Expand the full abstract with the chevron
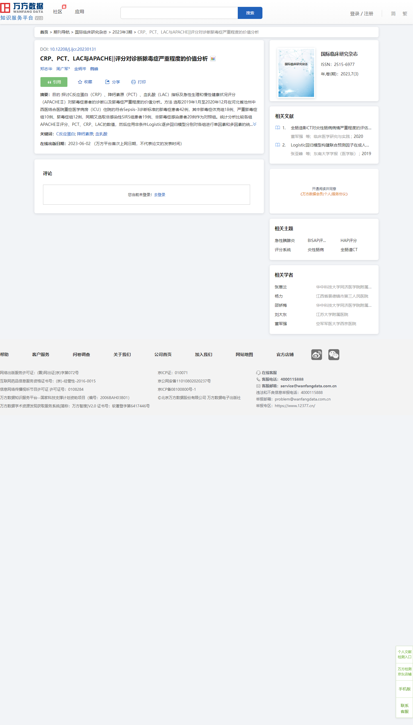The height and width of the screenshot is (725, 413). [x=255, y=124]
